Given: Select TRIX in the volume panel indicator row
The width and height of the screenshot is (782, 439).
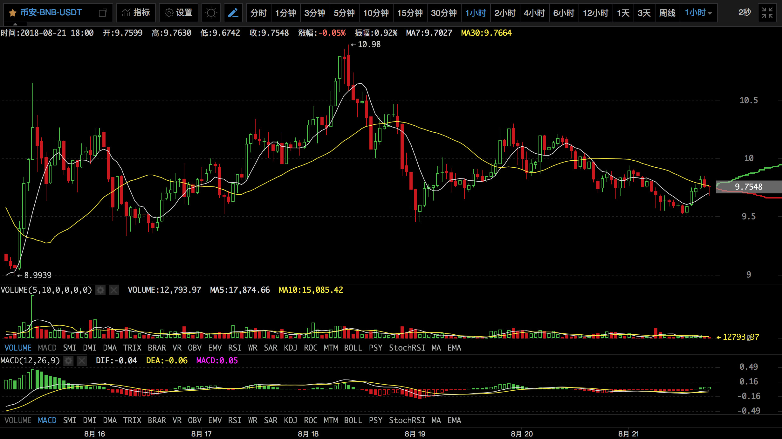Looking at the screenshot, I should coord(132,348).
